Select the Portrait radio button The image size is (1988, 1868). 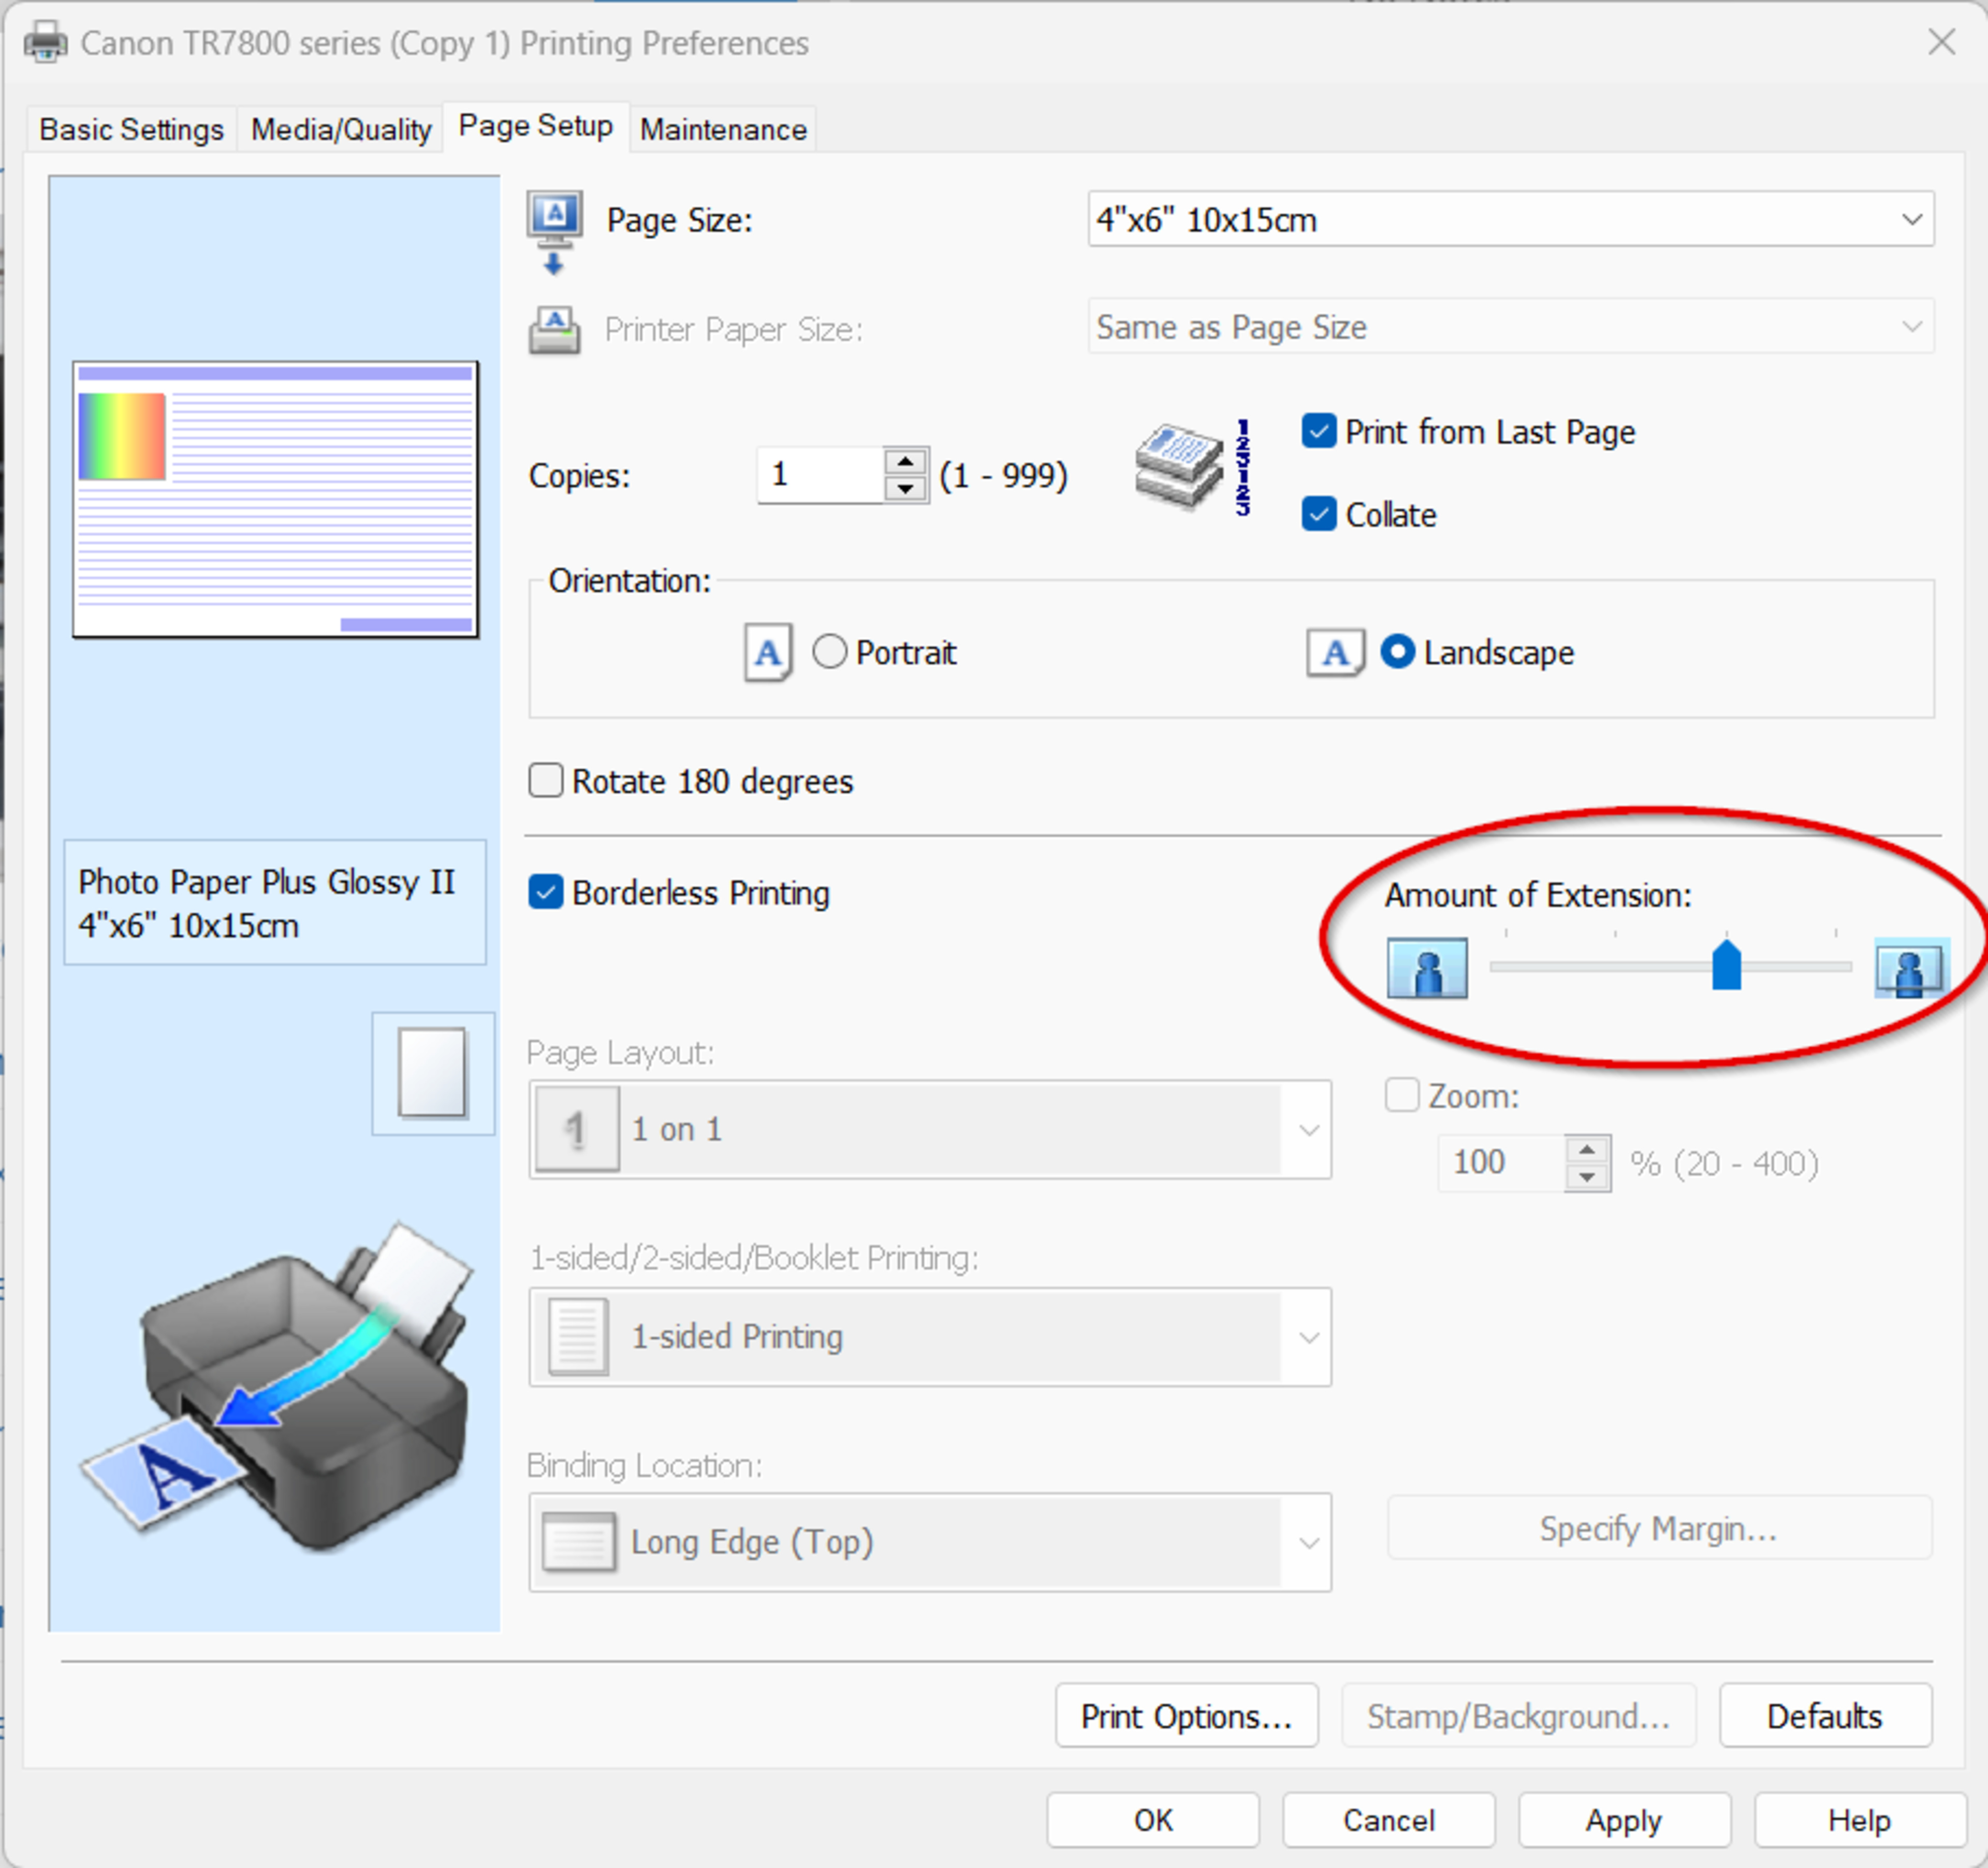click(829, 653)
